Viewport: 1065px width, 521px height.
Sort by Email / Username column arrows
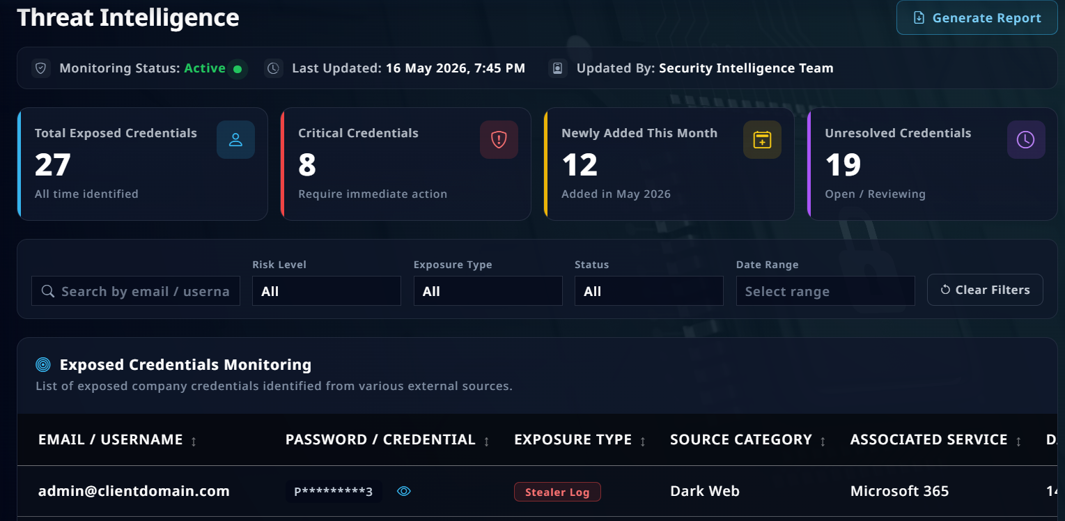click(194, 441)
